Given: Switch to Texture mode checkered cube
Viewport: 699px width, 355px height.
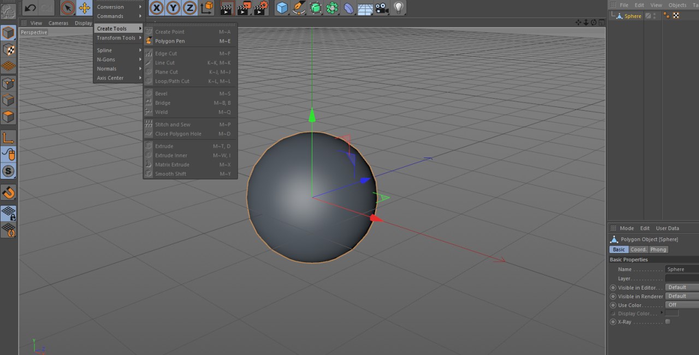Looking at the screenshot, I should (8, 50).
